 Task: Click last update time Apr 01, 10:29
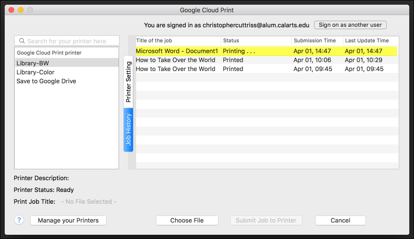point(363,60)
